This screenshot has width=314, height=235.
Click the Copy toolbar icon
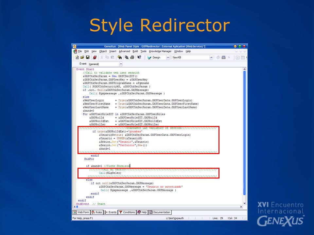point(107,57)
